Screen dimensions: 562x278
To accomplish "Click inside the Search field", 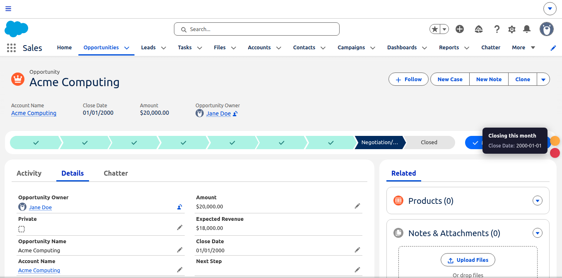I will [x=256, y=29].
